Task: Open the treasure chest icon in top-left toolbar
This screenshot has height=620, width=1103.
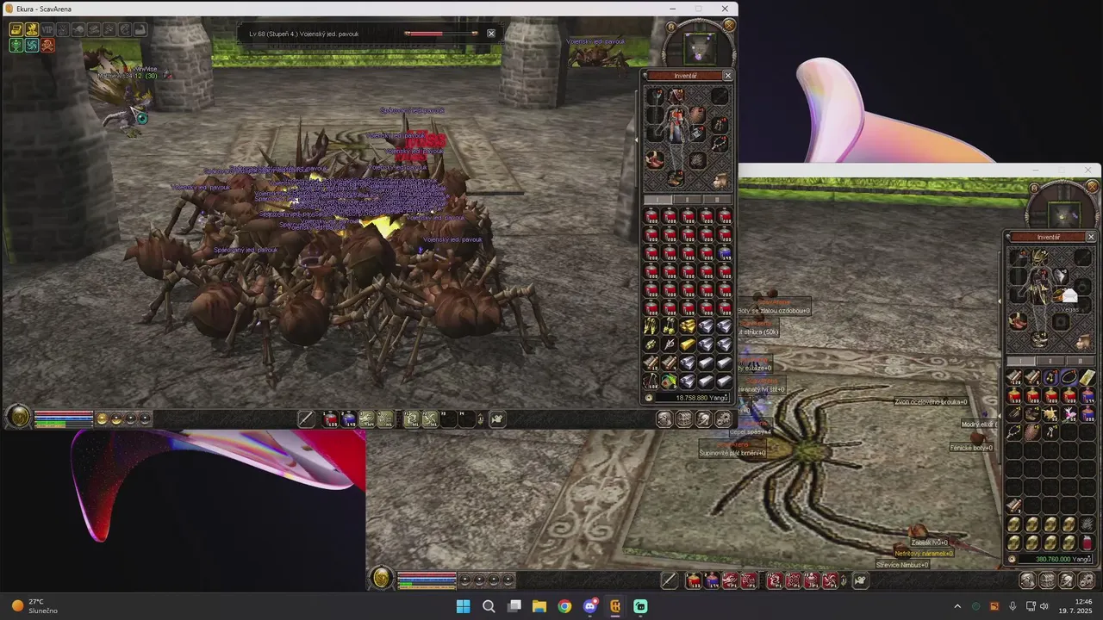Action: coord(16,29)
